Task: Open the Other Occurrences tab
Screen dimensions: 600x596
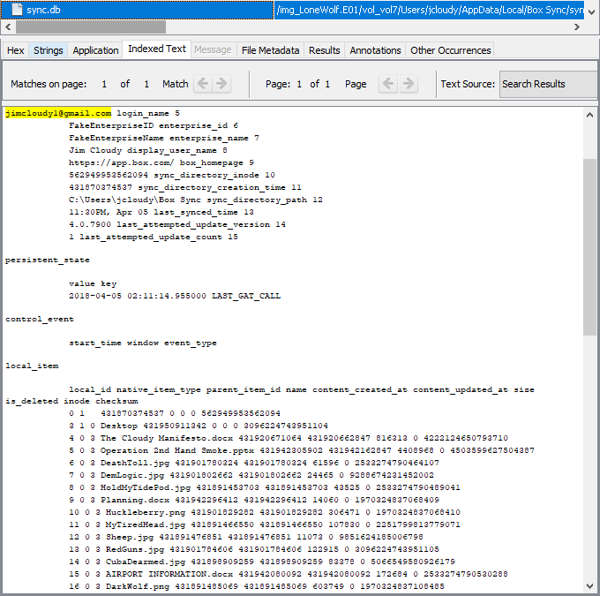Action: click(450, 50)
